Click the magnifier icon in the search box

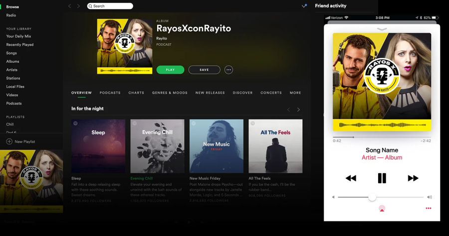(x=90, y=6)
